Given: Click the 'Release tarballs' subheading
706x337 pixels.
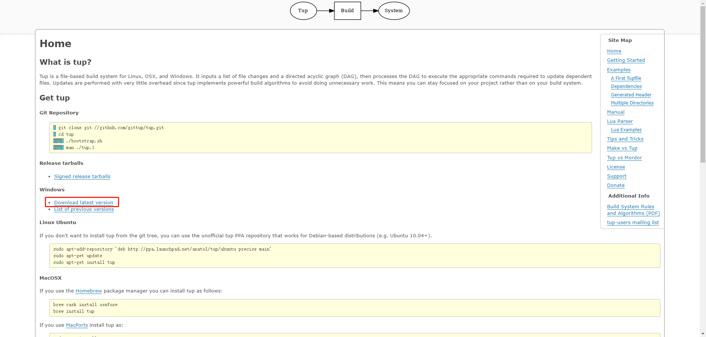Looking at the screenshot, I should pos(61,163).
